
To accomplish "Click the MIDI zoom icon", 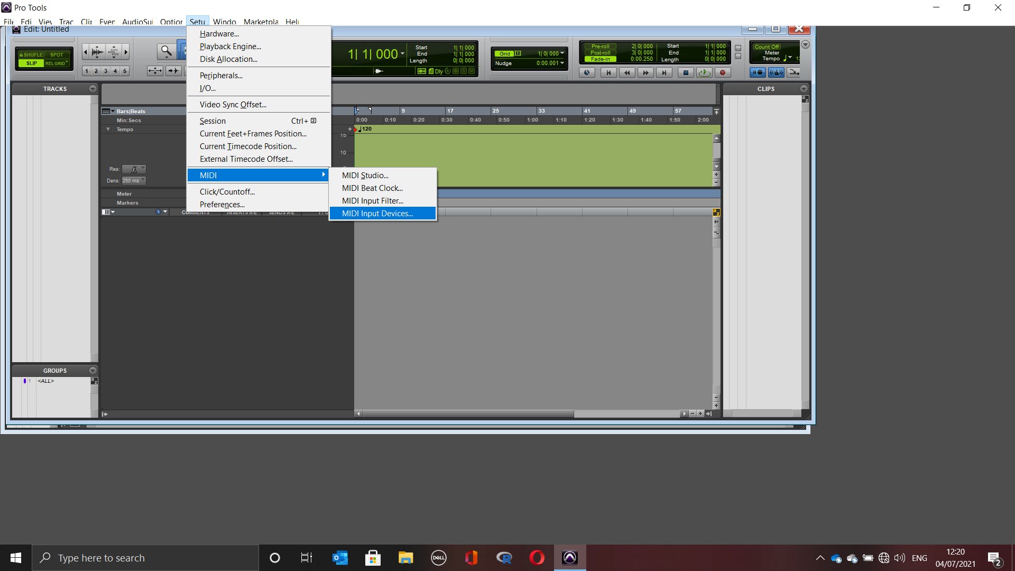I will click(114, 52).
